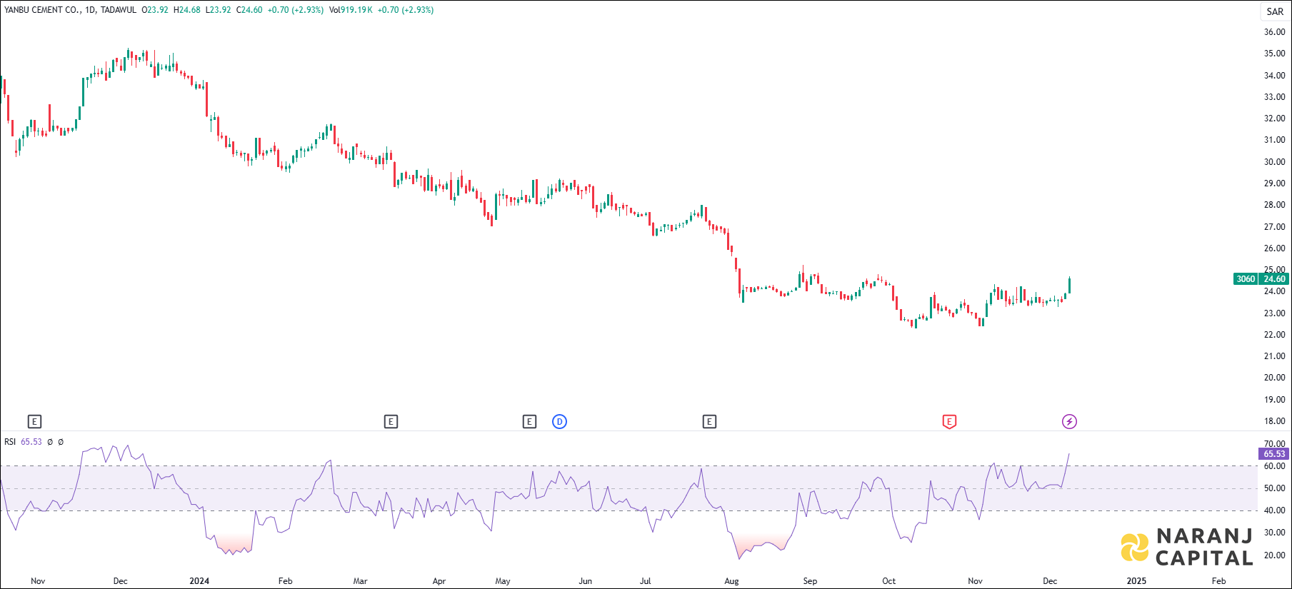This screenshot has height=589, width=1292.
Task: Open the SAR currency selector
Action: click(x=1275, y=11)
